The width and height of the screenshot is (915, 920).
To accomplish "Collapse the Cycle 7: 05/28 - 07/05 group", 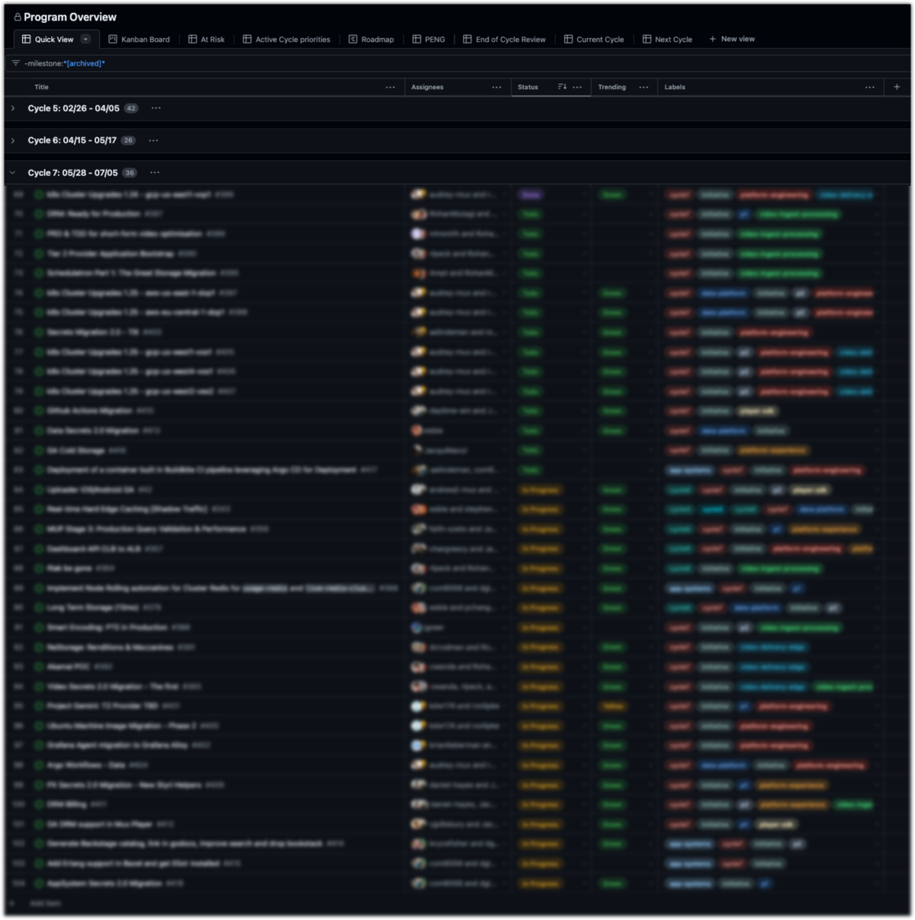I will 12,172.
